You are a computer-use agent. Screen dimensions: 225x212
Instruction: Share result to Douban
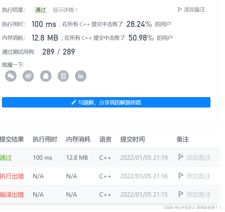tap(63, 76)
